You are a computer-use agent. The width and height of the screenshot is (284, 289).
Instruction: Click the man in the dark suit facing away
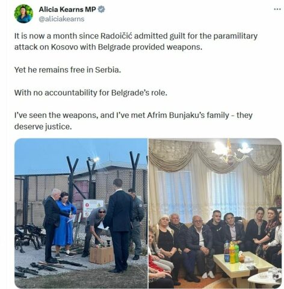tap(118, 225)
